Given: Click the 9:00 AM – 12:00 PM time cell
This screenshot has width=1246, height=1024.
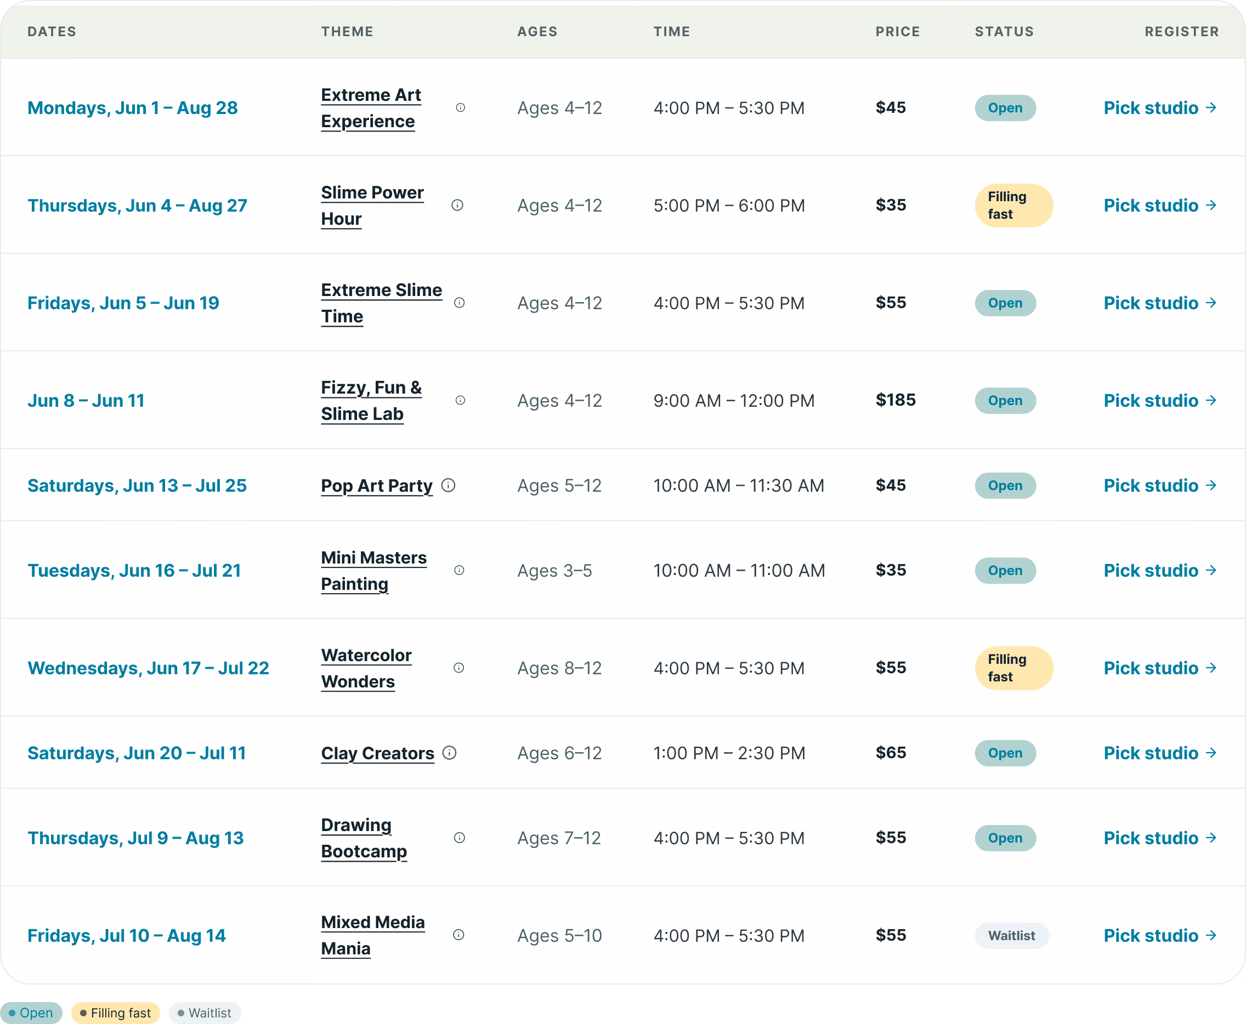Looking at the screenshot, I should click(734, 401).
